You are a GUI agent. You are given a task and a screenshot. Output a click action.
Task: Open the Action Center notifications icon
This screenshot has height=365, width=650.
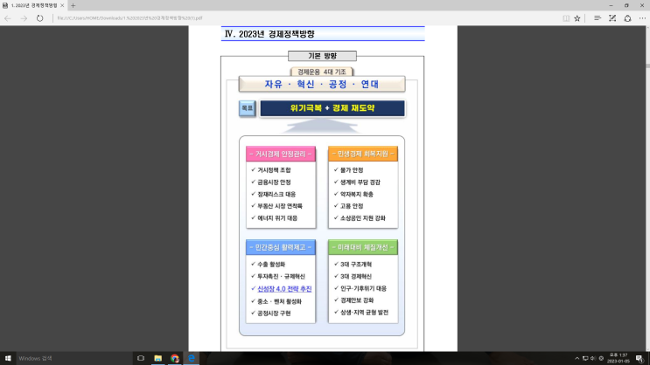click(640, 358)
